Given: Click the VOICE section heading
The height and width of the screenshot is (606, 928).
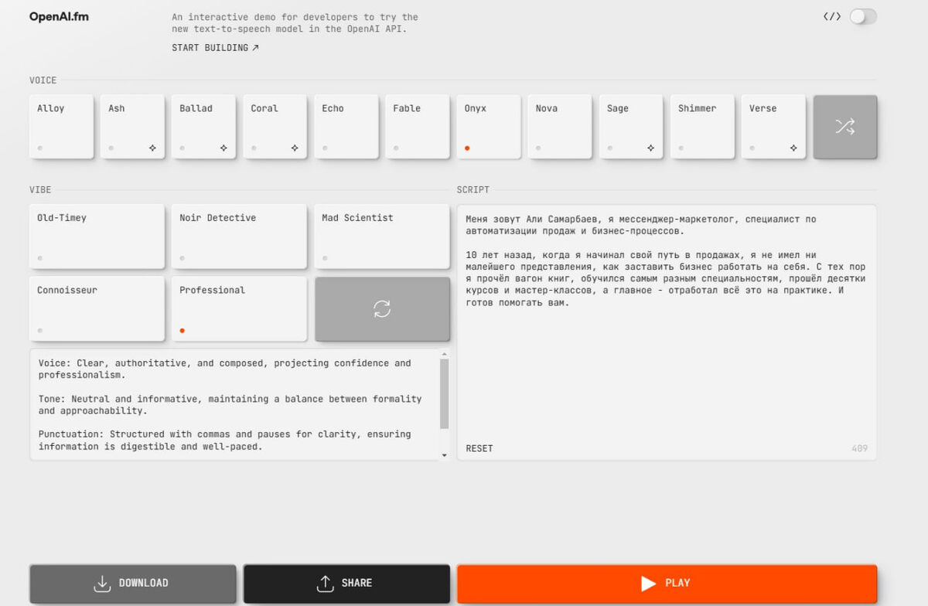Looking at the screenshot, I should tap(43, 80).
